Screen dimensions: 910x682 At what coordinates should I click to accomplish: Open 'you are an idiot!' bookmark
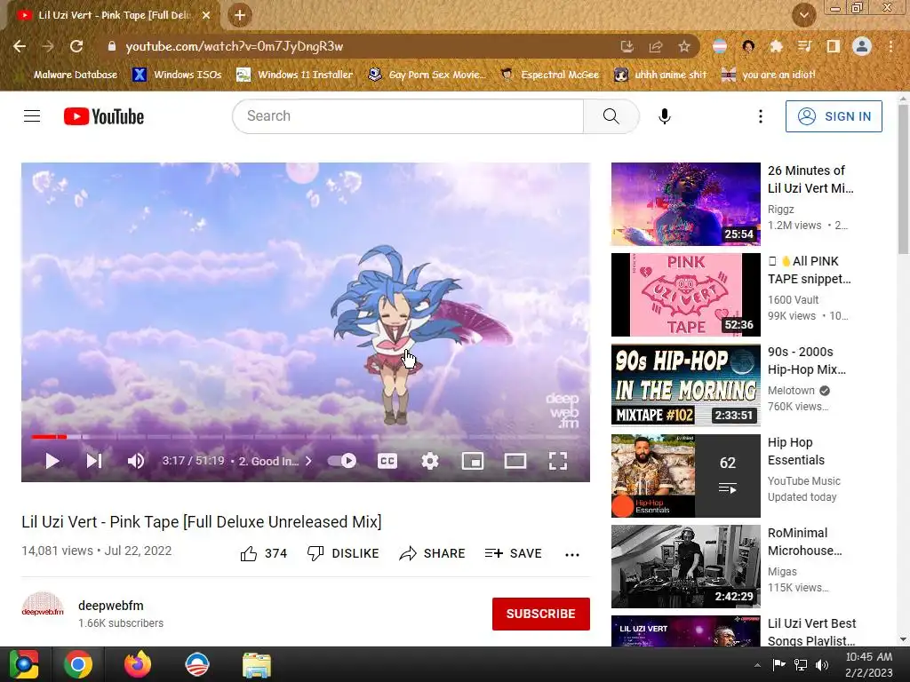(769, 75)
